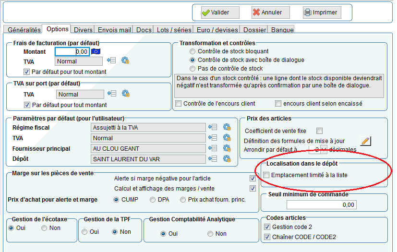
Task: Open the Divers tab
Action: [x=83, y=30]
